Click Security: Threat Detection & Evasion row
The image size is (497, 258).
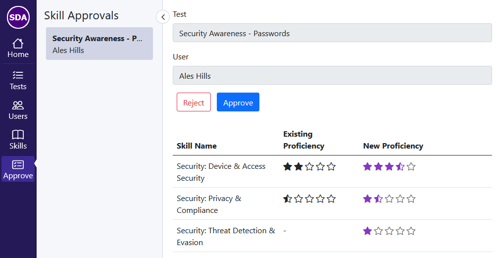point(332,236)
